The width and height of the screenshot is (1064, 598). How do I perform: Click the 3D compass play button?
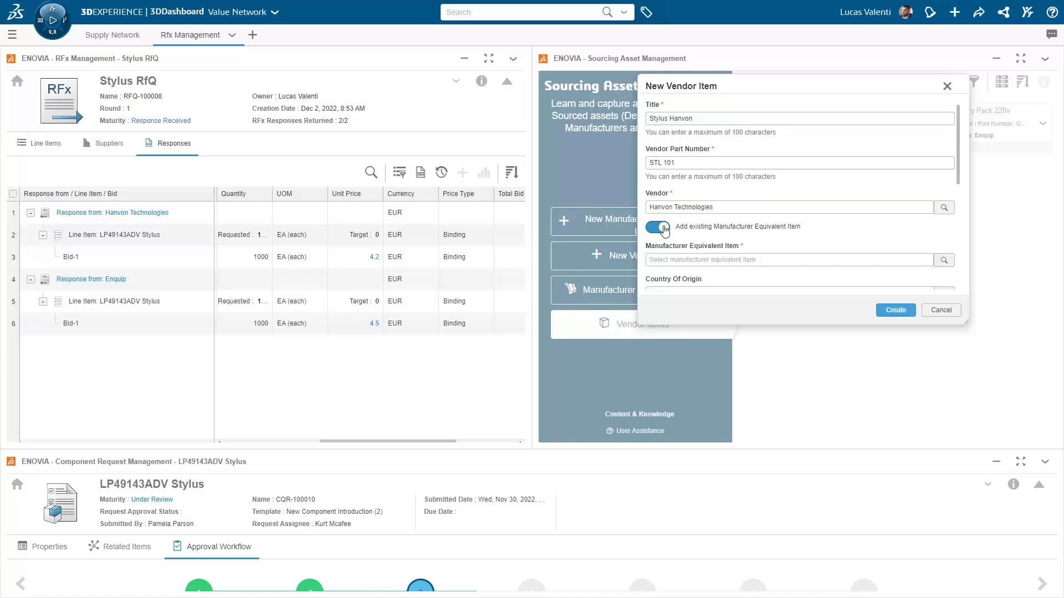[53, 20]
